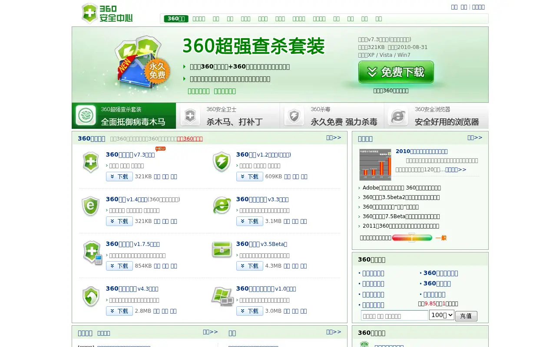Open the news item starting with Adobe
This screenshot has height=347, width=556.
point(402,188)
